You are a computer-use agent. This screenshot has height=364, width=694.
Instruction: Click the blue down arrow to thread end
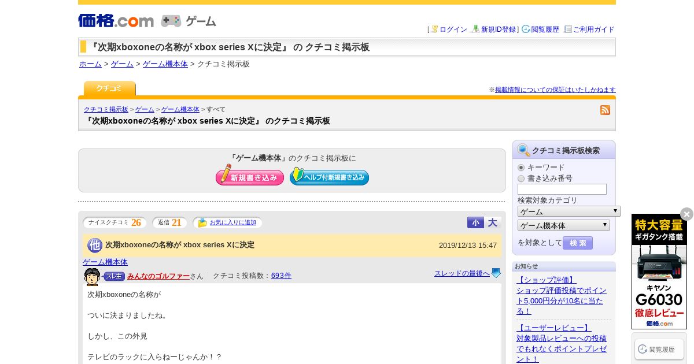click(496, 273)
